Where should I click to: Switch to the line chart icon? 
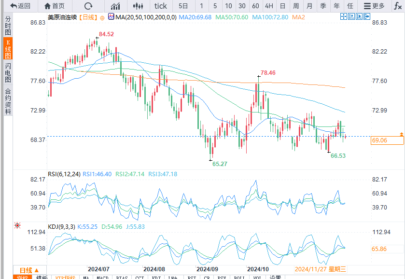[115, 6]
